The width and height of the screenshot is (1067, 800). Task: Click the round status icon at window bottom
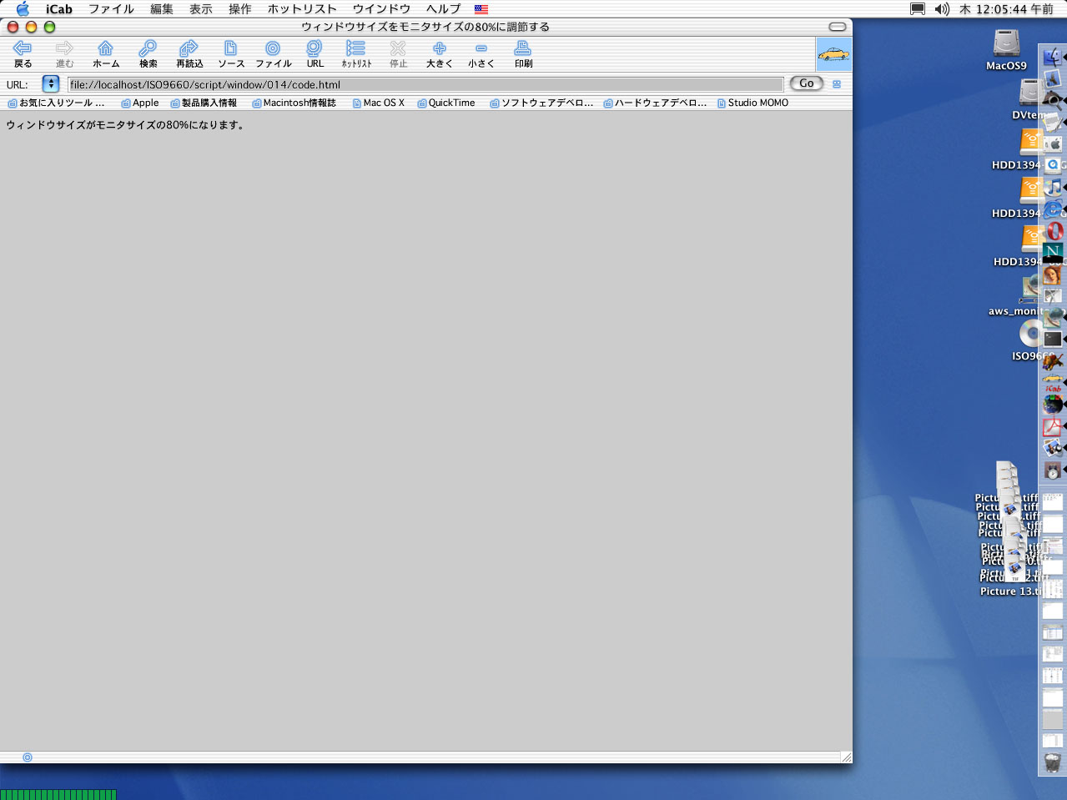pyautogui.click(x=28, y=757)
